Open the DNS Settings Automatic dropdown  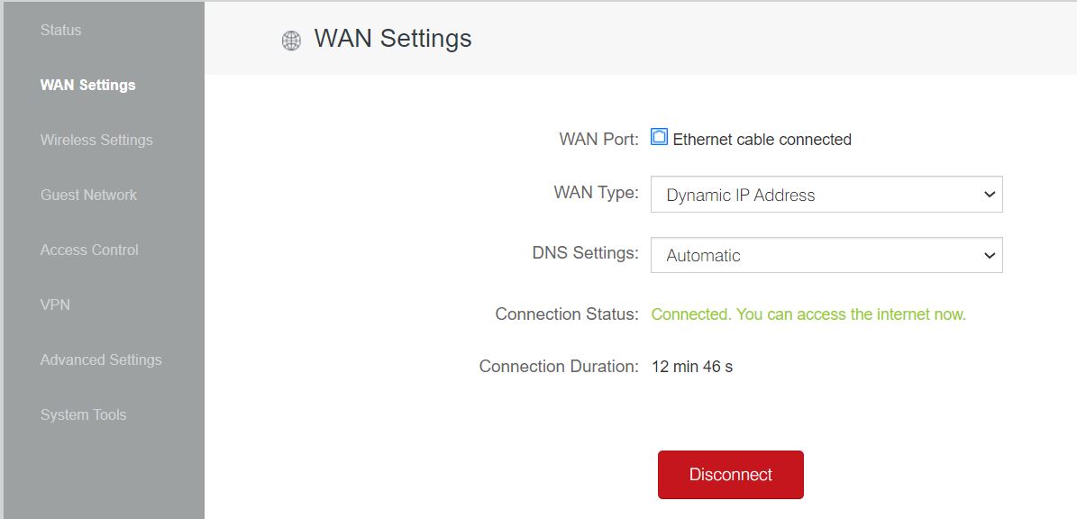(x=826, y=255)
